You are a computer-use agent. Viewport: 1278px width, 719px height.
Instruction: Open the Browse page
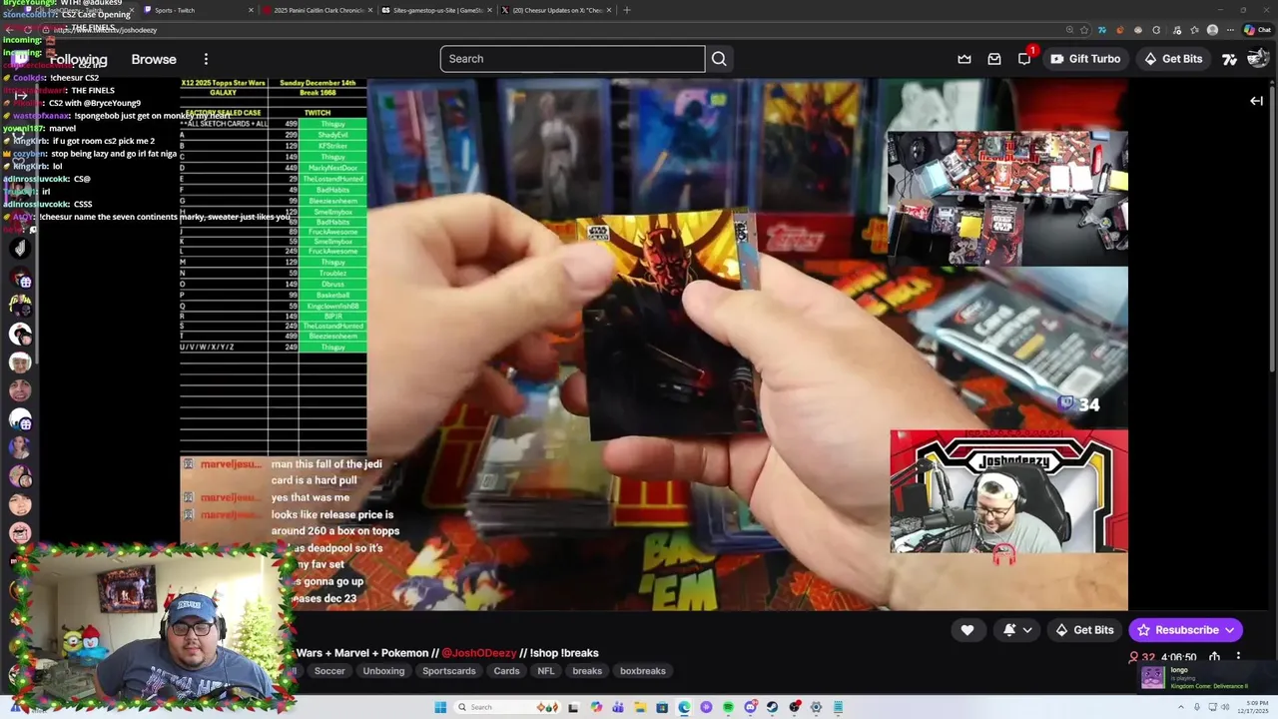point(154,59)
